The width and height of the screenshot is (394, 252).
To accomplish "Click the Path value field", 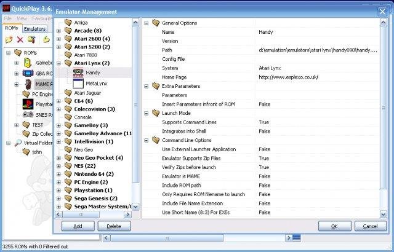I will (x=318, y=50).
